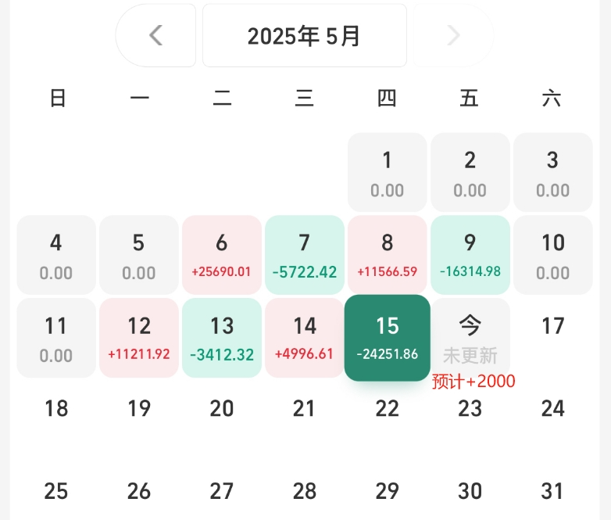Select May 2 showing 0.00
The image size is (611, 520).
[x=470, y=173]
